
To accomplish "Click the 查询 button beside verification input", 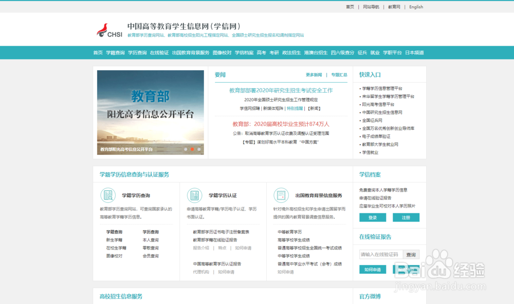I will point(411,254).
